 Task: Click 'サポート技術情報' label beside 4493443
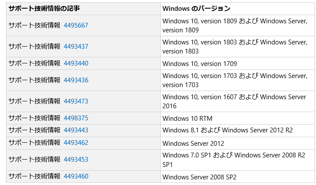click(35, 130)
